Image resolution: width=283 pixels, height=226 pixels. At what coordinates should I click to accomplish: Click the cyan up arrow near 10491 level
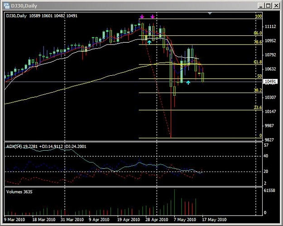click(x=188, y=83)
